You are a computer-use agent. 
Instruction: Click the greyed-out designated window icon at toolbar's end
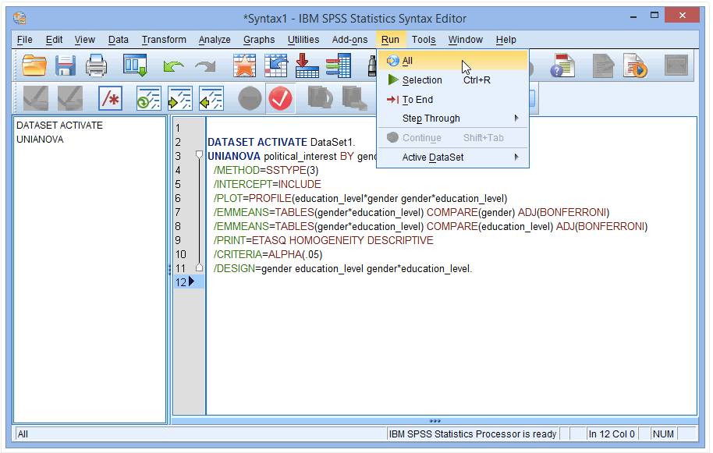[x=676, y=65]
